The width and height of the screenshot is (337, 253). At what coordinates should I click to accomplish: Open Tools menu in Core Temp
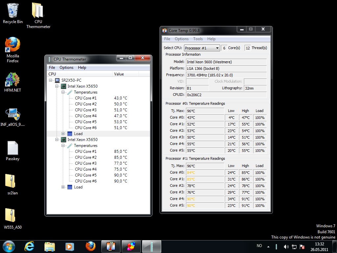[198, 39]
